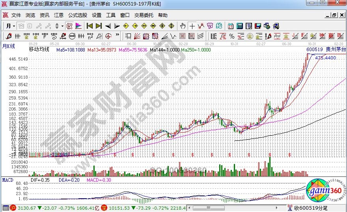Toggle the red 权 price adjustment button
Viewport: 347px width, 212px height.
point(69,26)
